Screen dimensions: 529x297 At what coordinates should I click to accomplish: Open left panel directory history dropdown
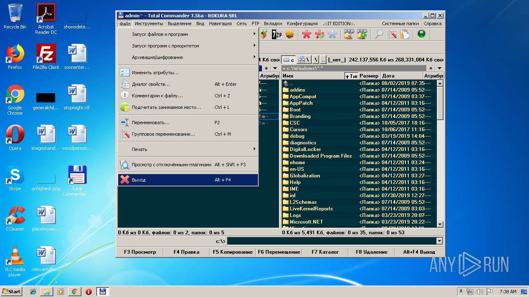click(x=275, y=68)
